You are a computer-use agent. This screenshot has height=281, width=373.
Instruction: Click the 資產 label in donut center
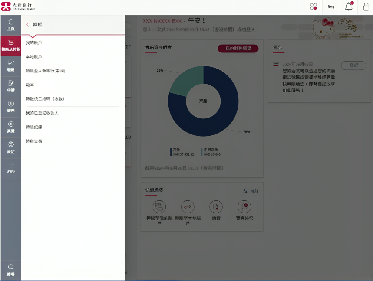pyautogui.click(x=203, y=101)
